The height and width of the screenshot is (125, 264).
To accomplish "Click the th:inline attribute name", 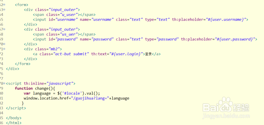I will coord(34,83).
